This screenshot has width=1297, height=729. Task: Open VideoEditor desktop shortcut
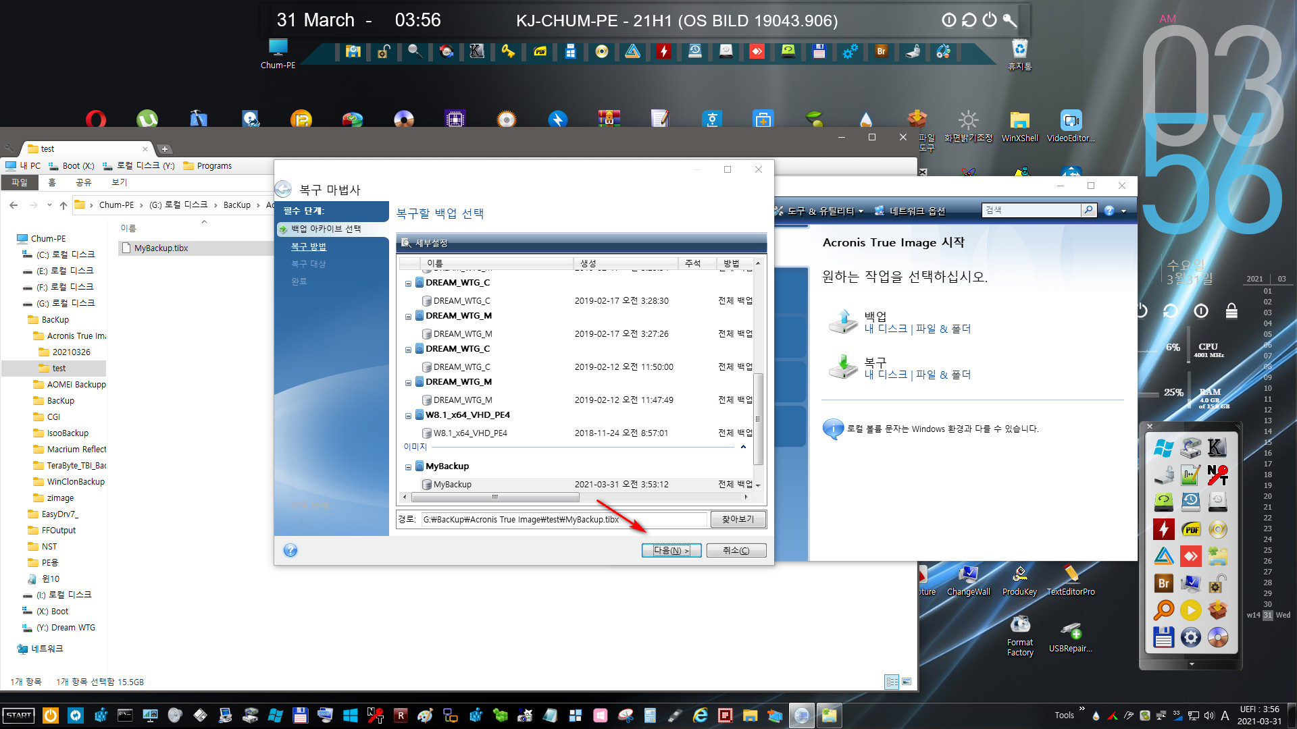click(1071, 126)
